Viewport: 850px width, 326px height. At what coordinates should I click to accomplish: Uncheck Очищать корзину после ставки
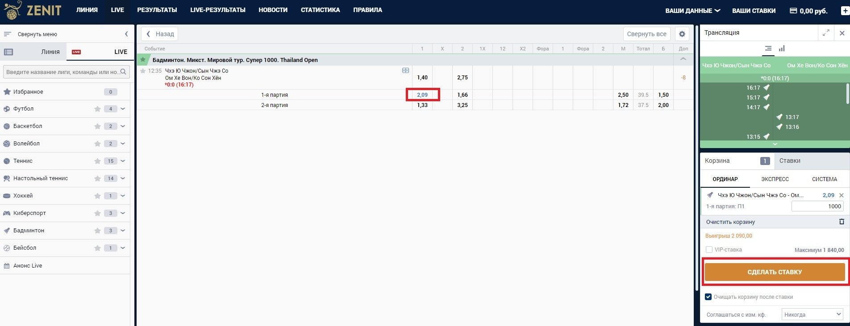pyautogui.click(x=708, y=297)
